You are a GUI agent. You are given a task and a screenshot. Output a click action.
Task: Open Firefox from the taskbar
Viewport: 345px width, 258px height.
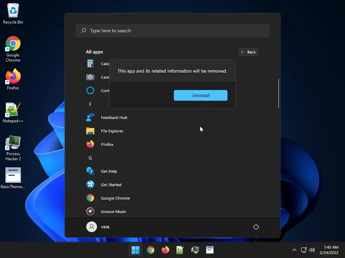[x=165, y=250]
